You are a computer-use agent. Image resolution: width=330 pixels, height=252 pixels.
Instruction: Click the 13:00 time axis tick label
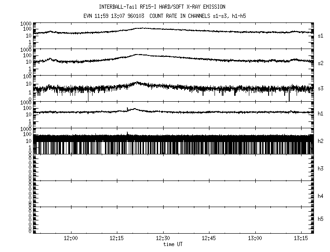click(255, 239)
